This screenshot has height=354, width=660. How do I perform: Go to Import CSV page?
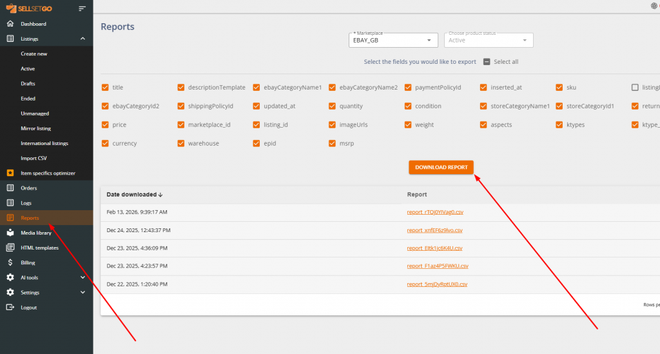click(34, 158)
